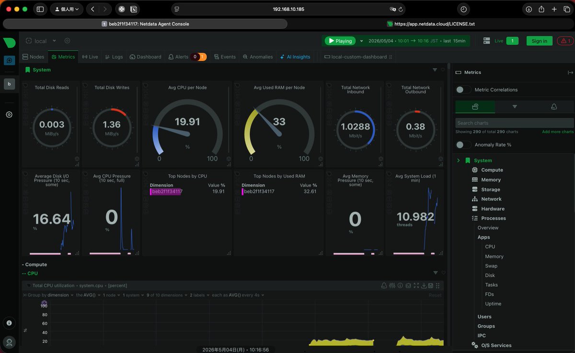This screenshot has height=353, width=575.
Task: Open room settings gear next to 'local'
Action: (x=67, y=41)
